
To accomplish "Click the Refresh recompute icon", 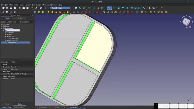I will point(41,8).
